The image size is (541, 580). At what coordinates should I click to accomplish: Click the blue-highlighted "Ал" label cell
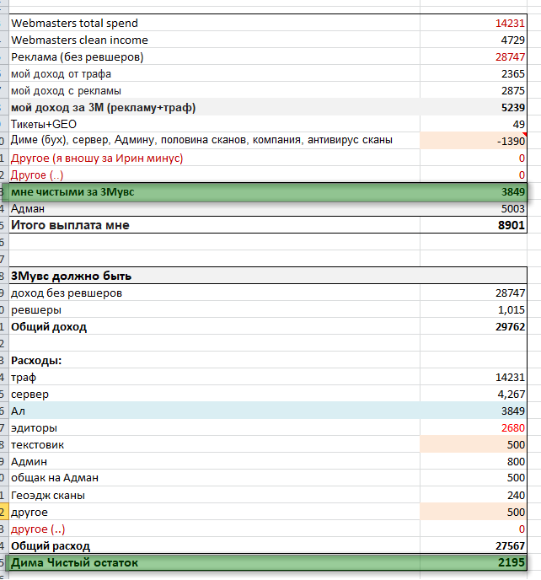[x=18, y=411]
